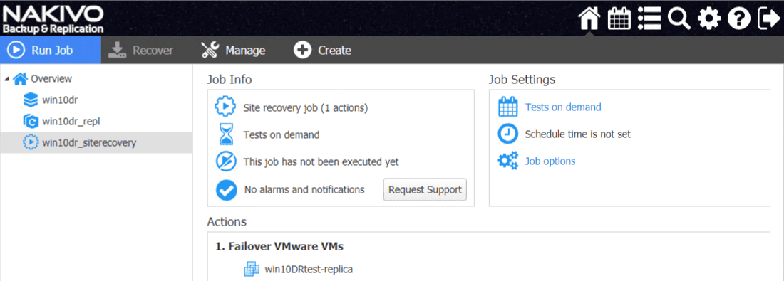Click 'Schedule time is not set' text
The height and width of the screenshot is (281, 784).
(578, 134)
